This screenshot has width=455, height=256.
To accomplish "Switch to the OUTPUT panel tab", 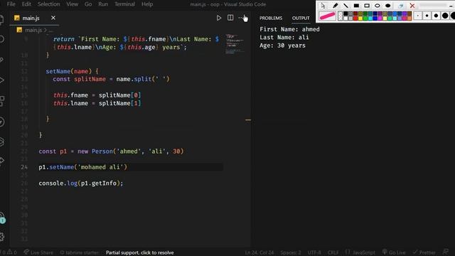I will (x=301, y=18).
